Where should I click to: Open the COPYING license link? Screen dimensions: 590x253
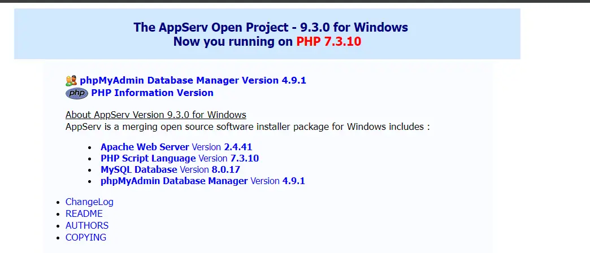[x=86, y=238]
